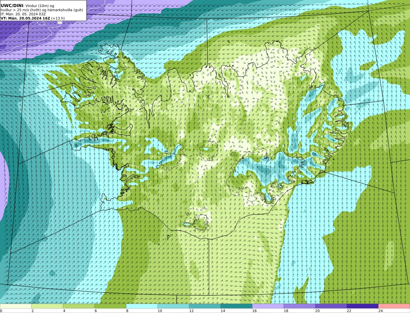Viewport: 410px width, 313px height.
Task: Click the white gust contour label "25"
Action: (60, 22)
